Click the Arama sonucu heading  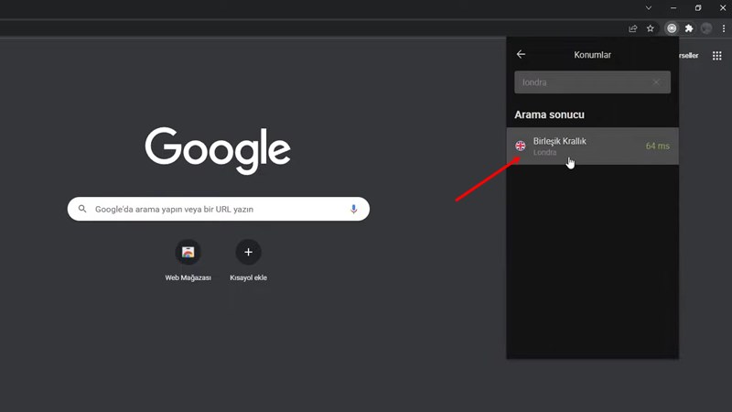(550, 114)
